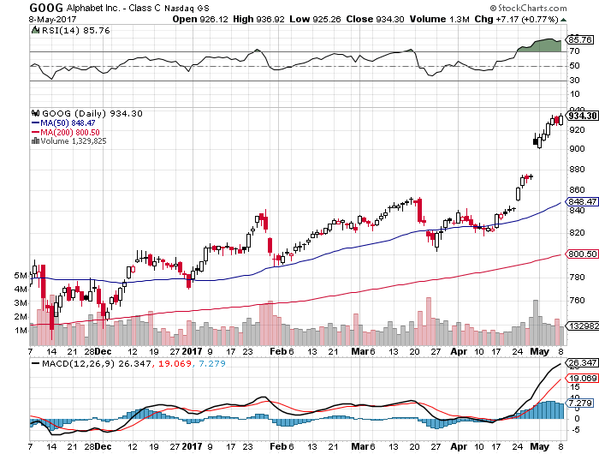Click the green up triangle after Chg
Viewport: 599px width, 454px height.
pyautogui.click(x=563, y=20)
